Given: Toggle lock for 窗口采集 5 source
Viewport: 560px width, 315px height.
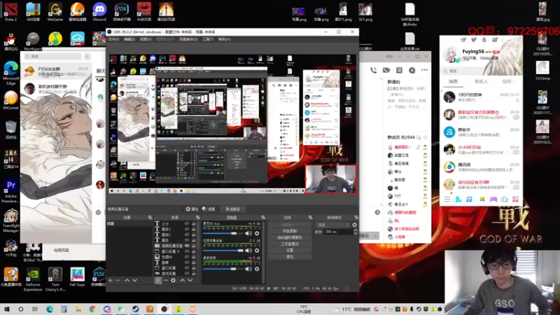Looking at the screenshot, I should click(194, 251).
